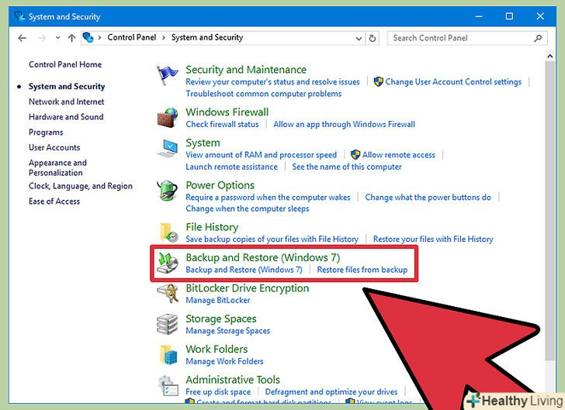
Task: Click the Control Panel icon in address bar
Action: (x=88, y=37)
